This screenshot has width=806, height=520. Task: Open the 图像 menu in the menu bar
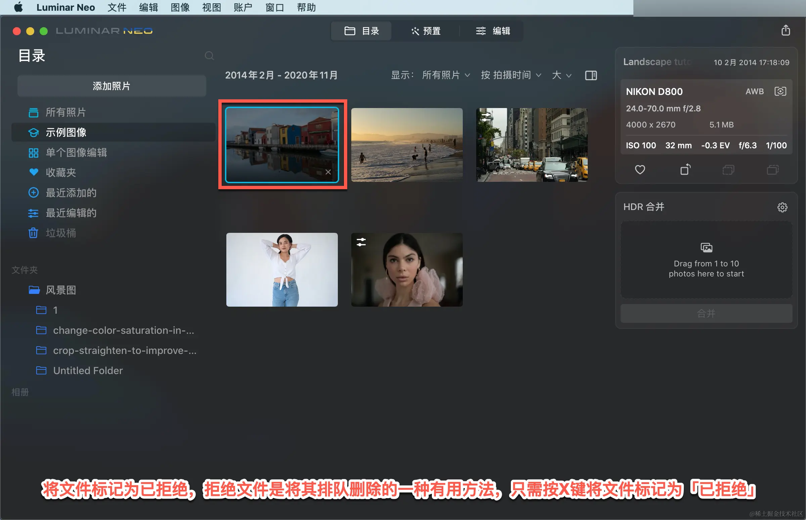(x=180, y=7)
